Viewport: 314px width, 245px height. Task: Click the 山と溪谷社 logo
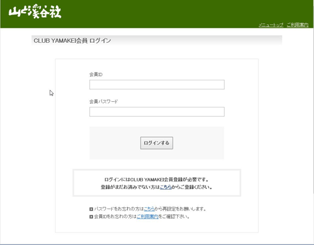(x=35, y=11)
